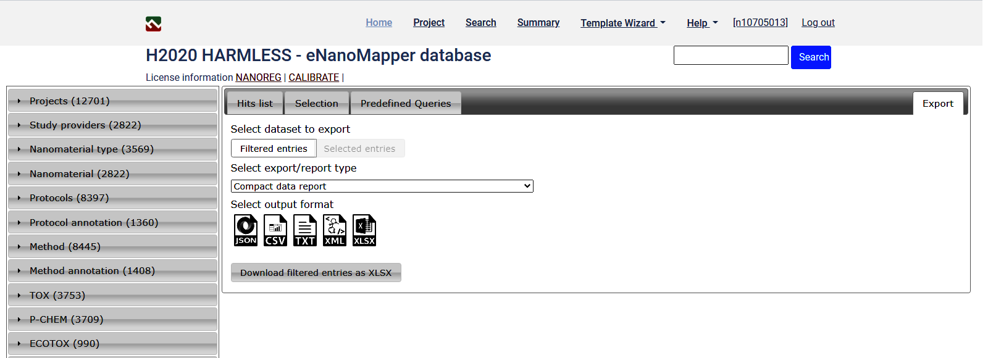Image resolution: width=988 pixels, height=358 pixels.
Task: Select Selected entries dataset option
Action: (x=360, y=148)
